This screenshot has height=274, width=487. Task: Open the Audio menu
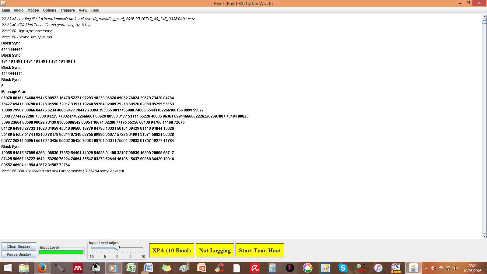point(18,10)
